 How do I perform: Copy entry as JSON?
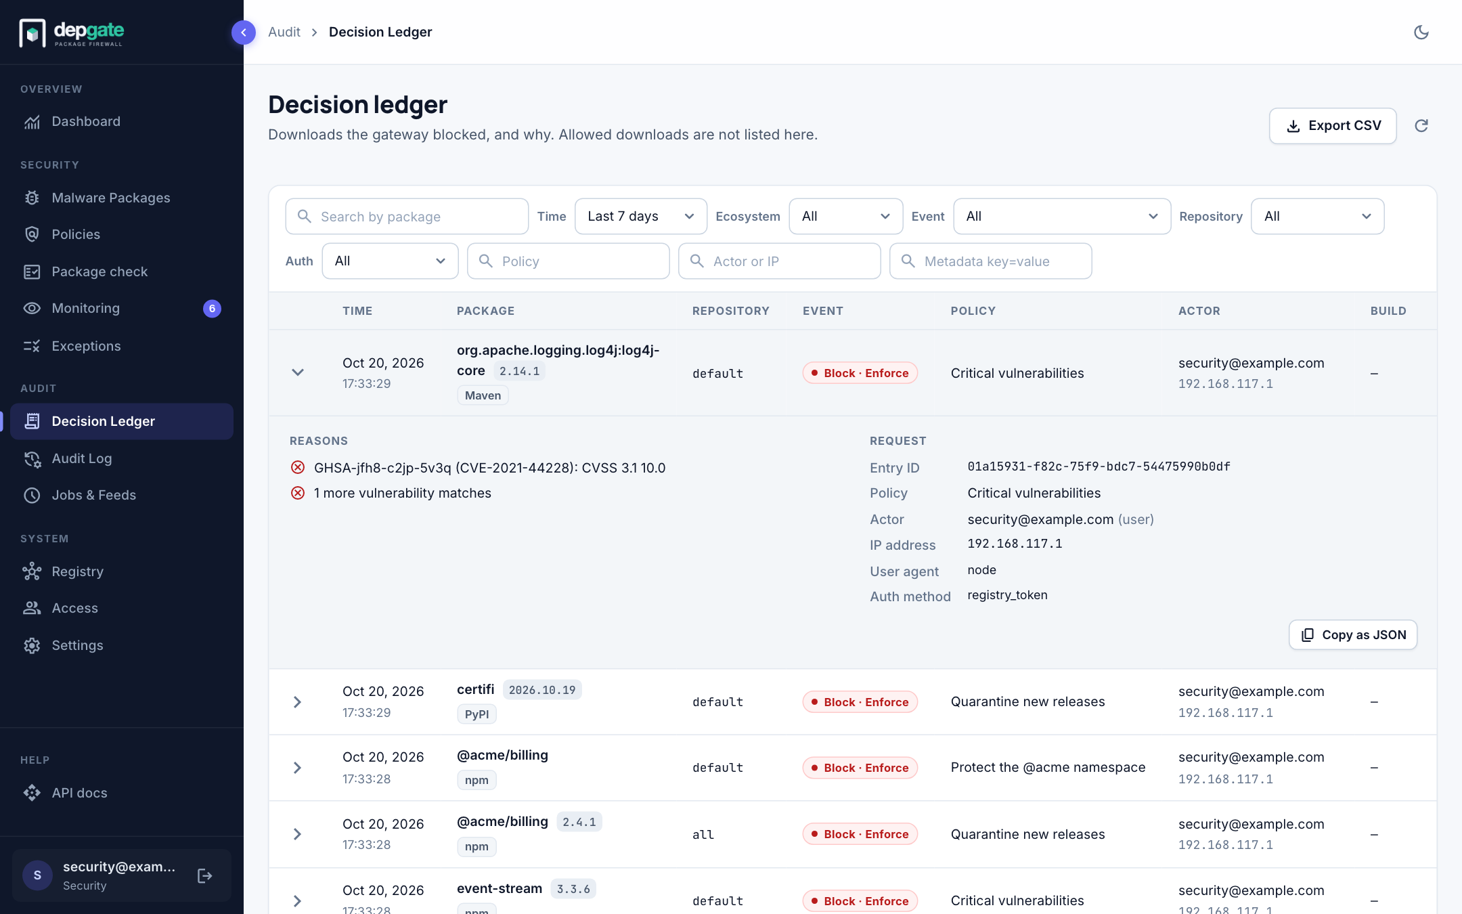(1352, 635)
